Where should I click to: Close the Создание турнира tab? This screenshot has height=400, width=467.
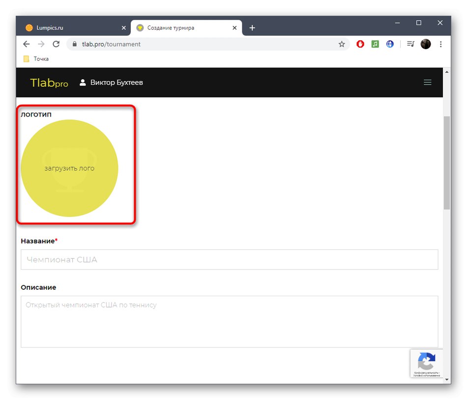click(234, 28)
